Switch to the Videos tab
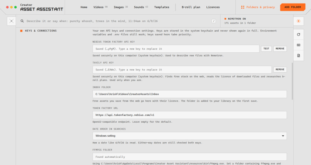Screen dimensions: 311x165 click(100, 7)
